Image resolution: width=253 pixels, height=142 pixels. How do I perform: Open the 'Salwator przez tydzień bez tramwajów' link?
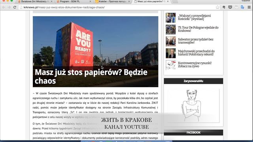pyautogui.click(x=196, y=41)
